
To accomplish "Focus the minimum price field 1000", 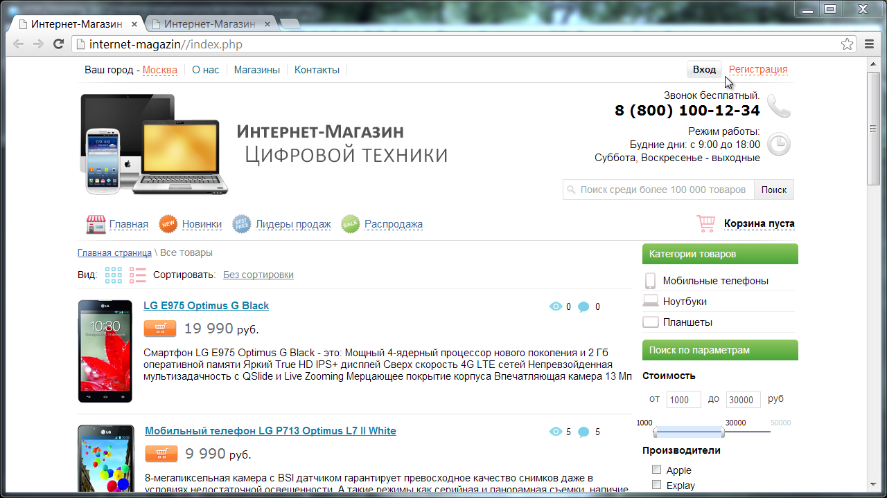I will click(684, 400).
